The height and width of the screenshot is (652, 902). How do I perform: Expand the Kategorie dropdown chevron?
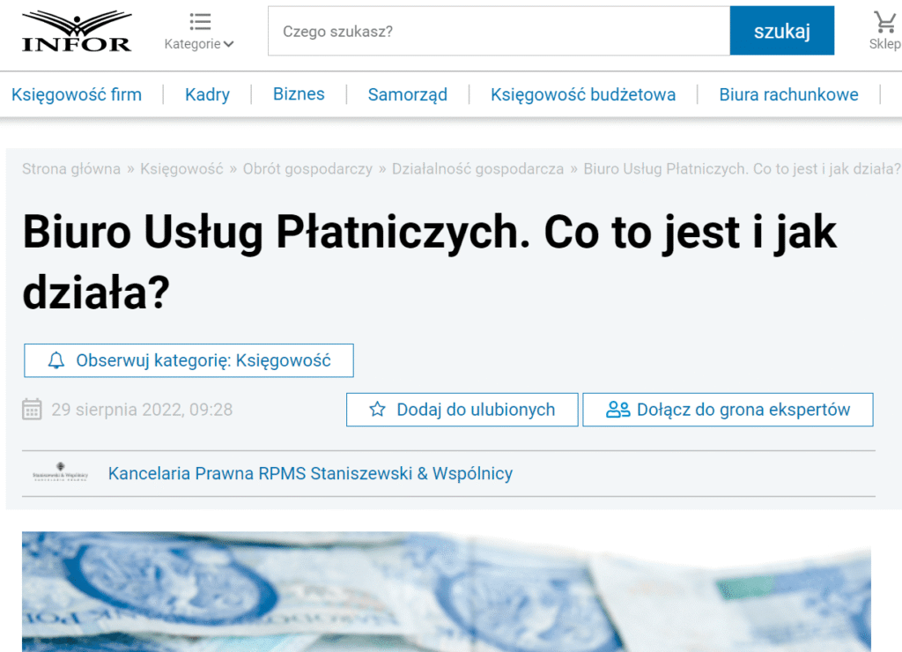pyautogui.click(x=229, y=45)
